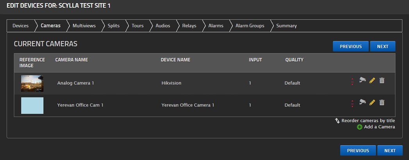Switch to the Multiviews tab
Image resolution: width=409 pixels, height=160 pixels.
[x=84, y=26]
